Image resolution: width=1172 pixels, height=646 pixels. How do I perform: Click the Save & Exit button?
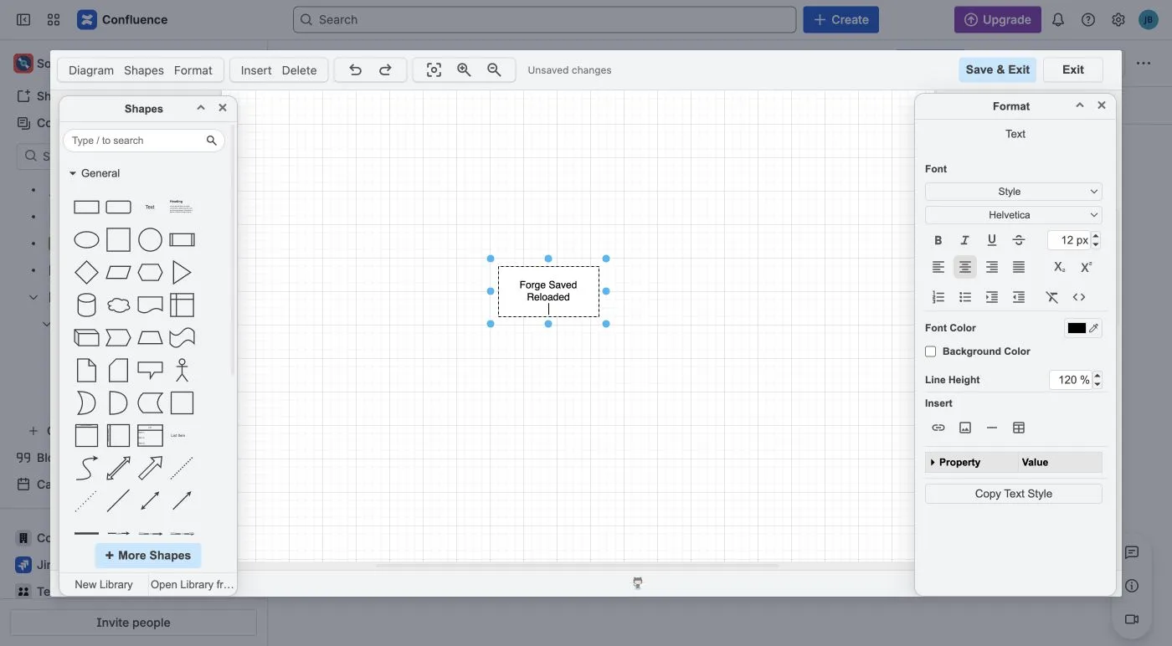pos(998,69)
